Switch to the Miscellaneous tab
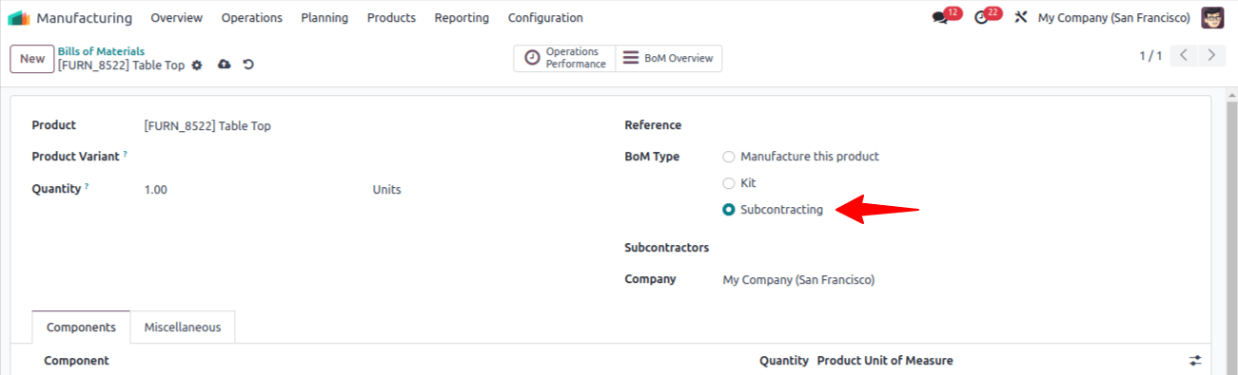The height and width of the screenshot is (375, 1238). point(183,327)
